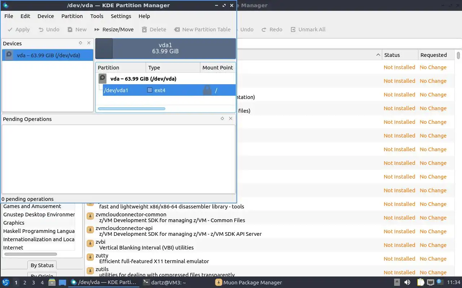Sort Muon packages by Status column

pos(400,55)
